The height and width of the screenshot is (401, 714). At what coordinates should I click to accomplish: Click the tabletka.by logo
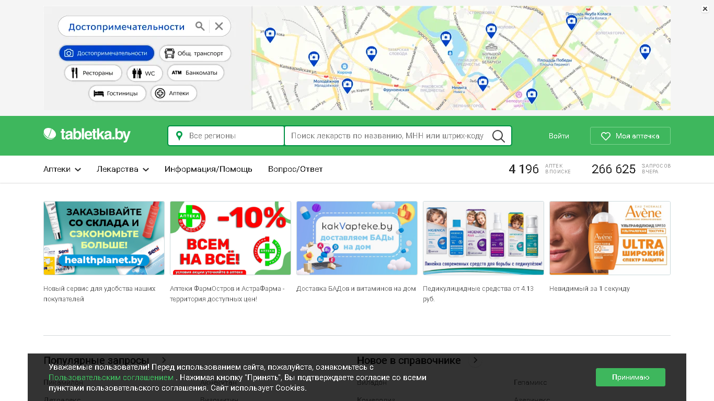coord(87,135)
